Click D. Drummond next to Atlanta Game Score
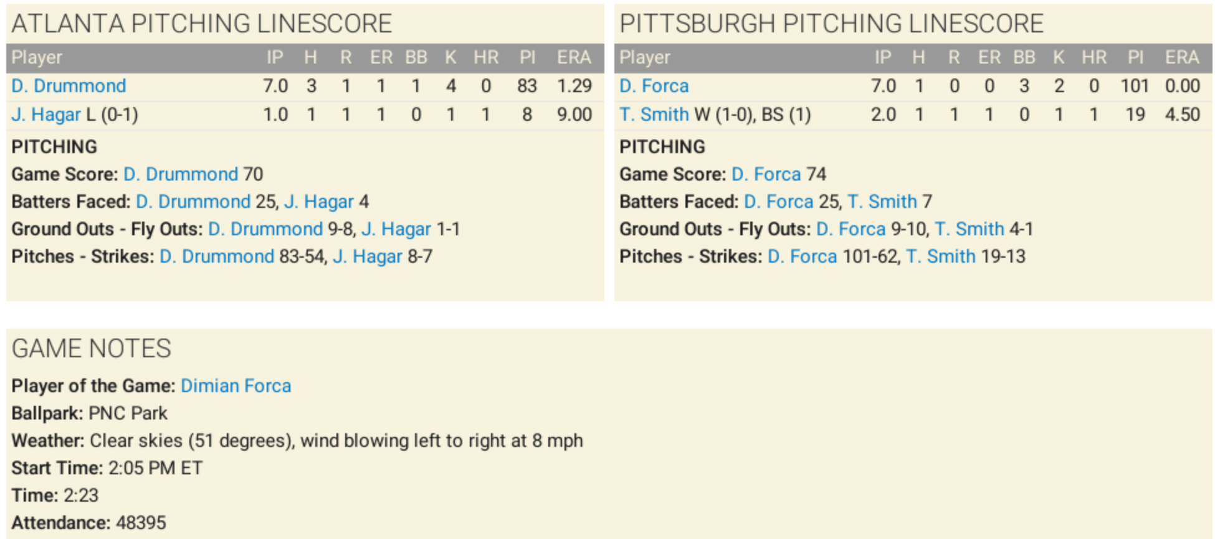This screenshot has height=539, width=1215. click(181, 174)
